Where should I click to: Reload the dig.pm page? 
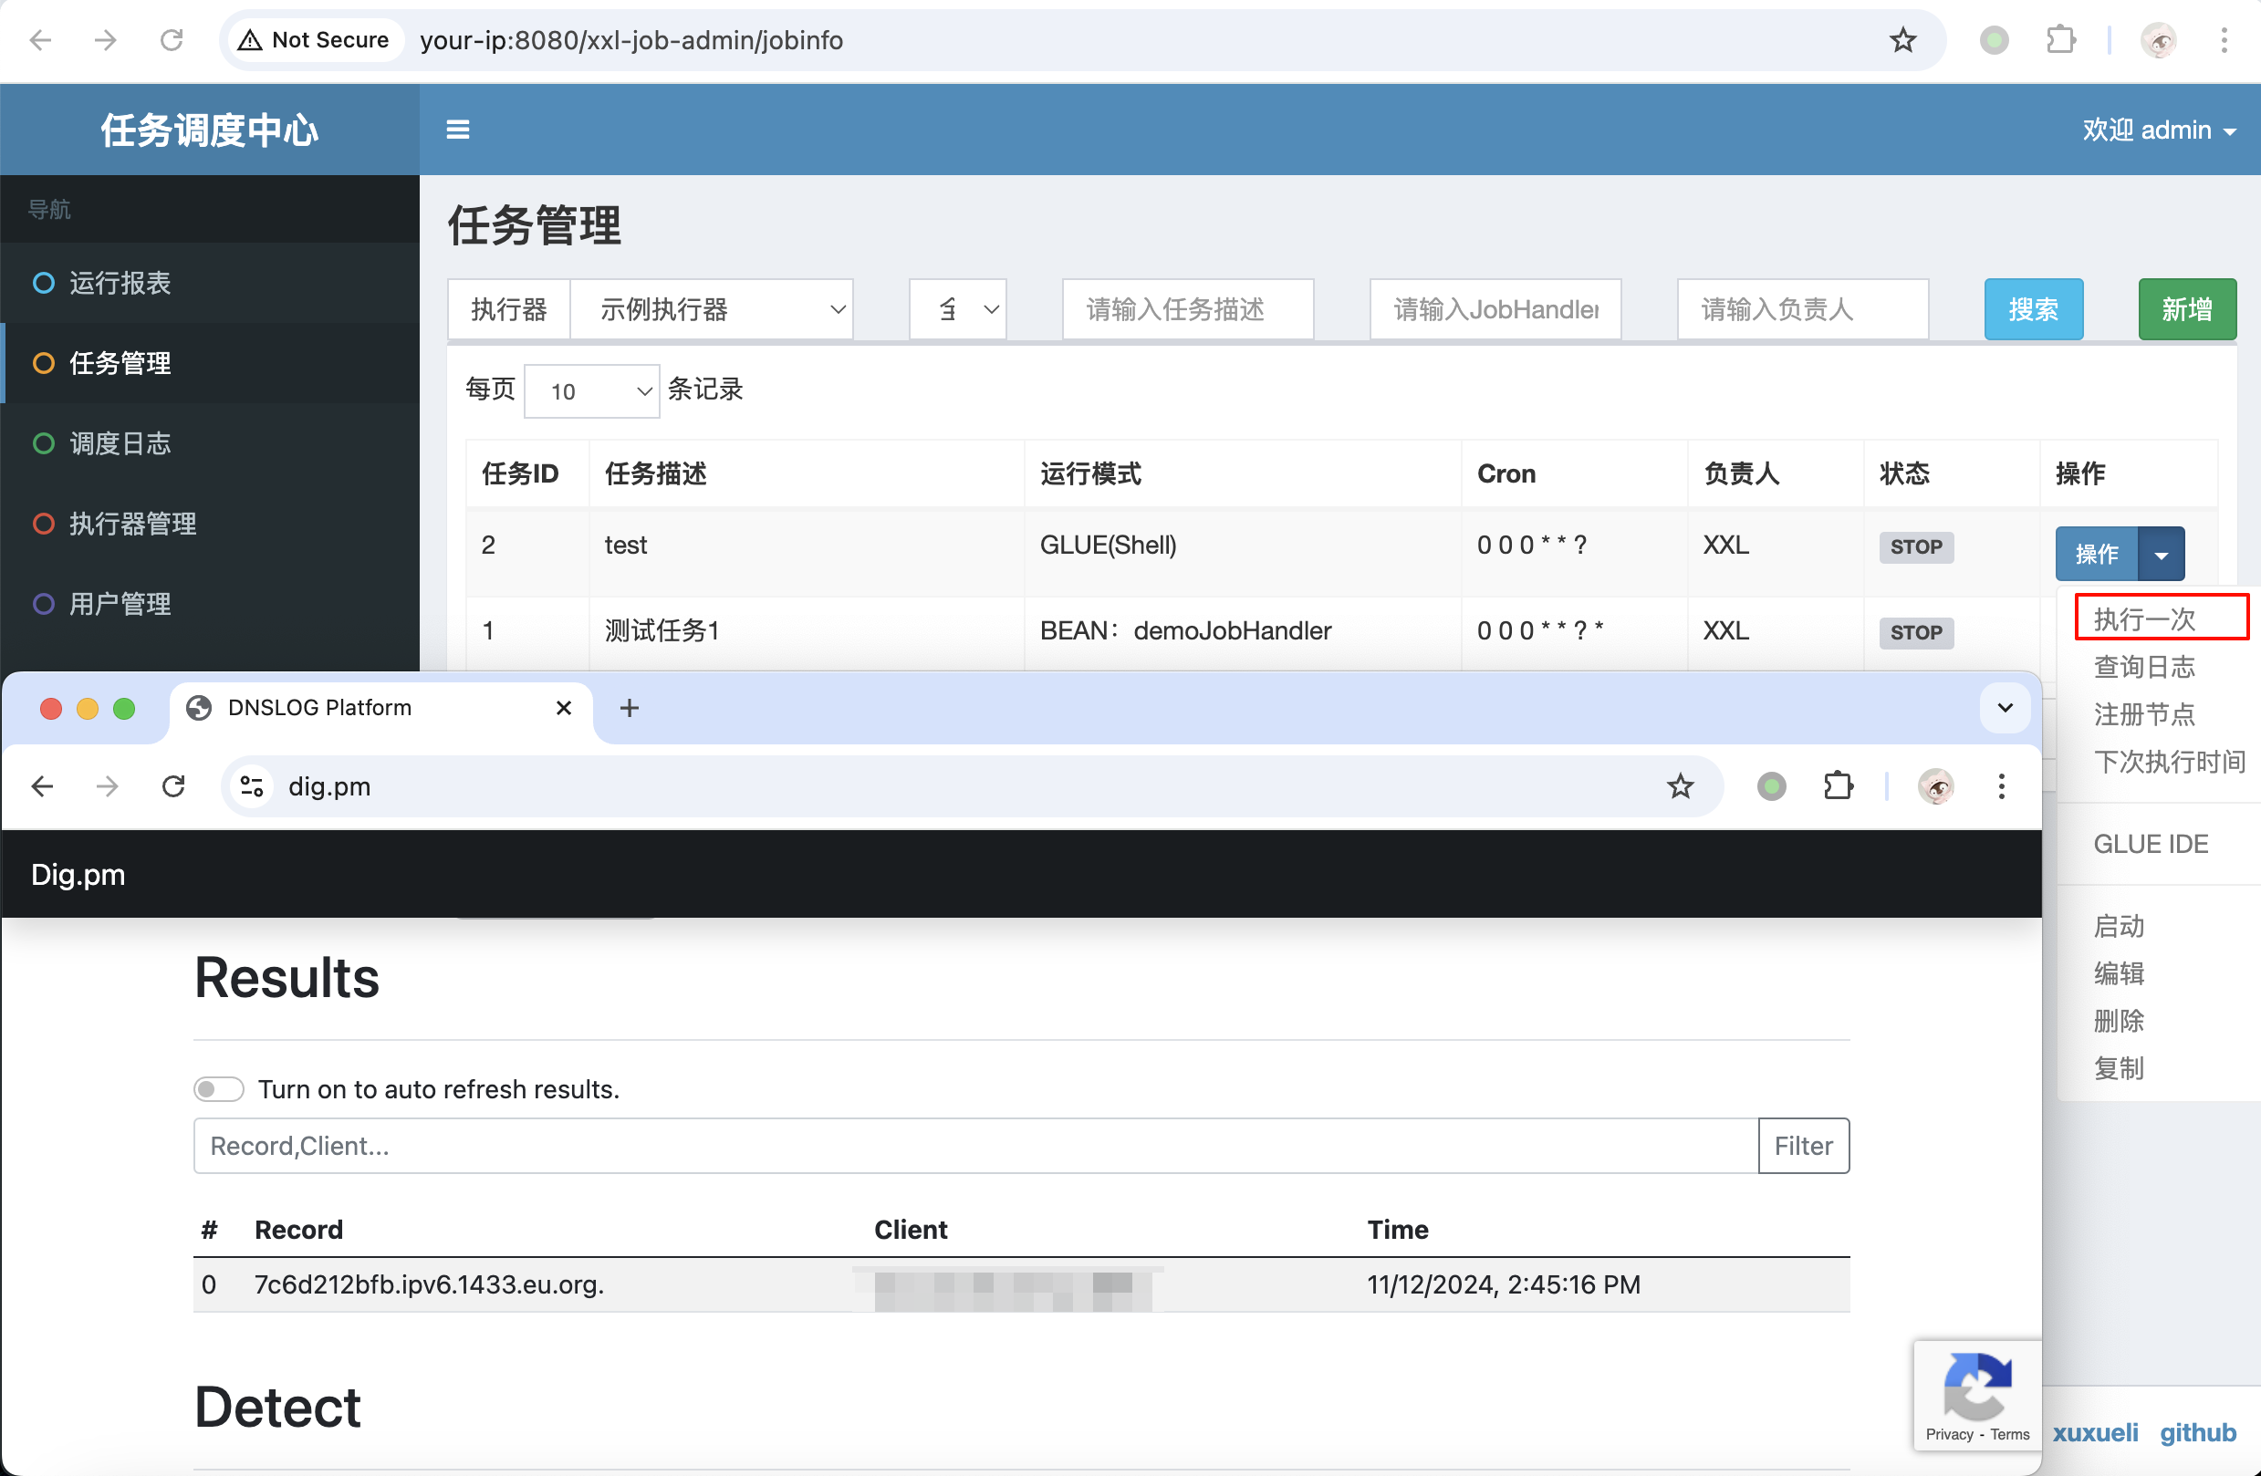172,786
